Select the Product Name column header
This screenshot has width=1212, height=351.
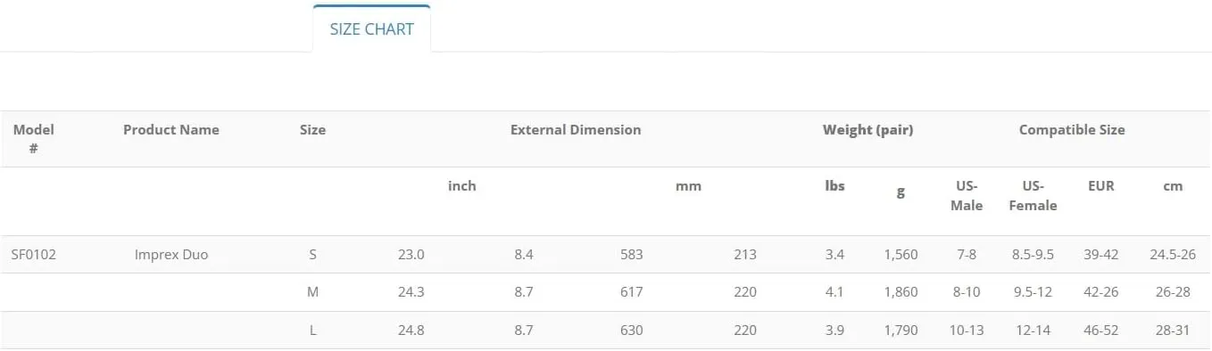[171, 129]
